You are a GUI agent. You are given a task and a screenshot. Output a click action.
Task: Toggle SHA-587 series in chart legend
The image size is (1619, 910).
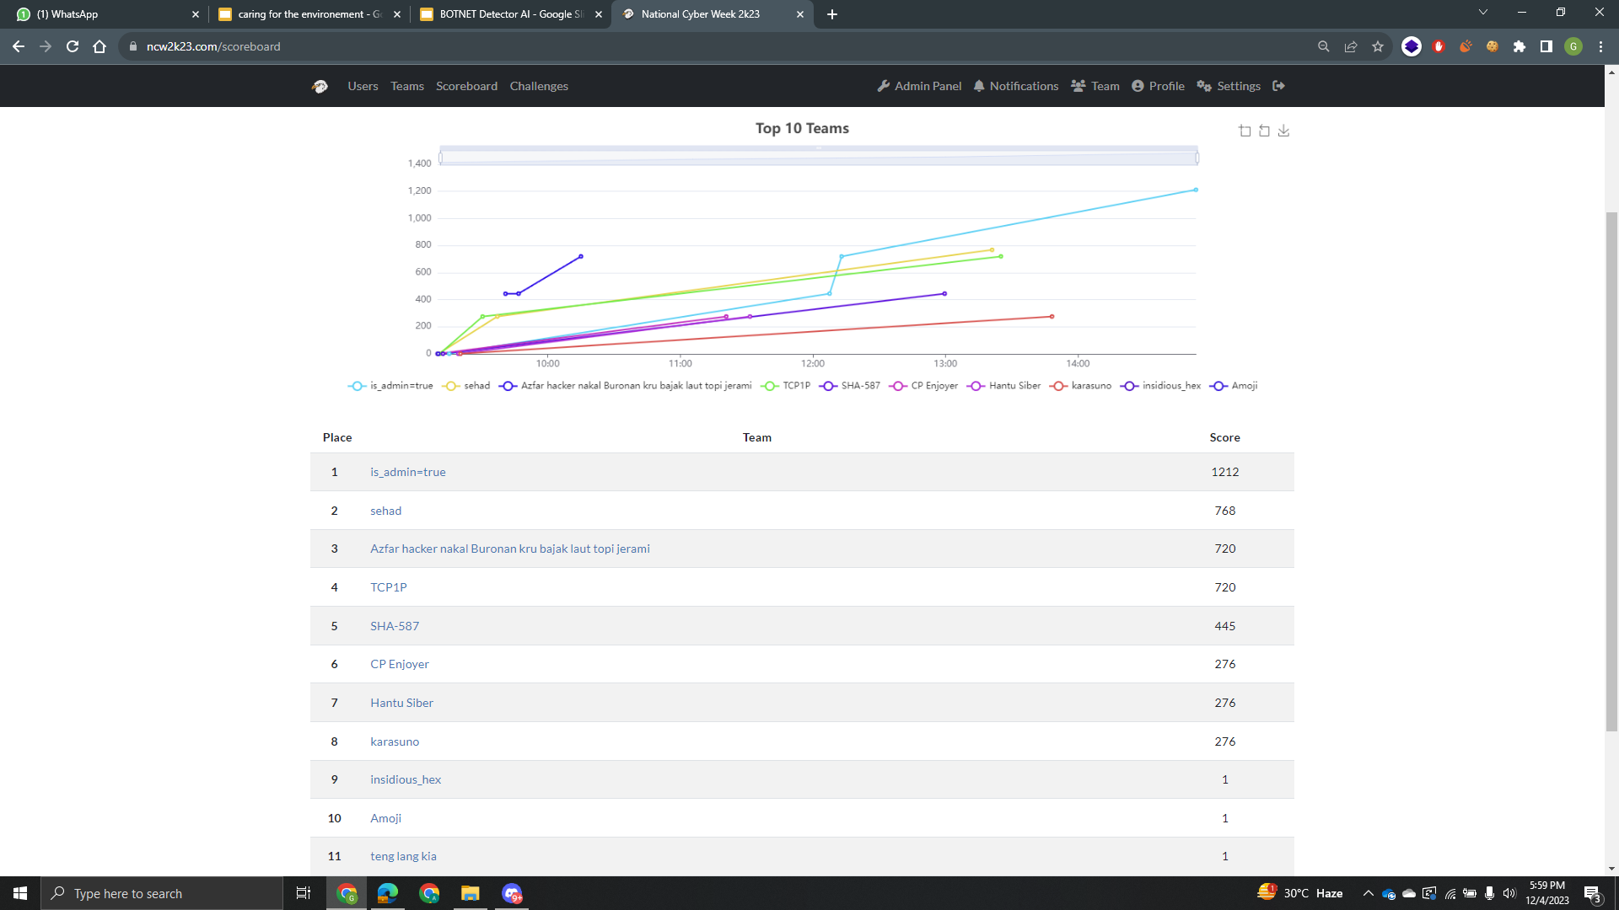point(849,386)
